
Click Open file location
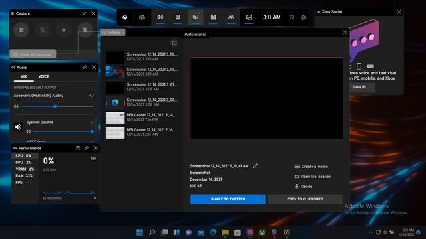click(313, 177)
